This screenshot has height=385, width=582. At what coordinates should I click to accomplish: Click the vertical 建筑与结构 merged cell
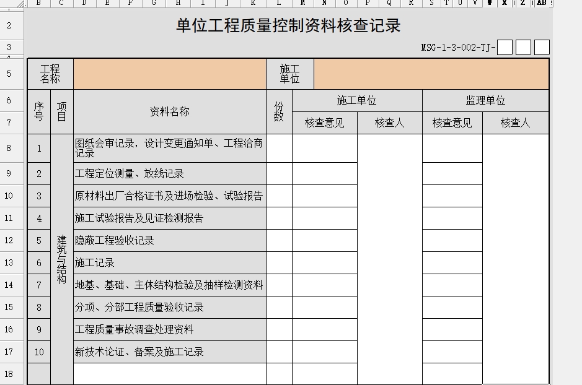[x=61, y=259]
